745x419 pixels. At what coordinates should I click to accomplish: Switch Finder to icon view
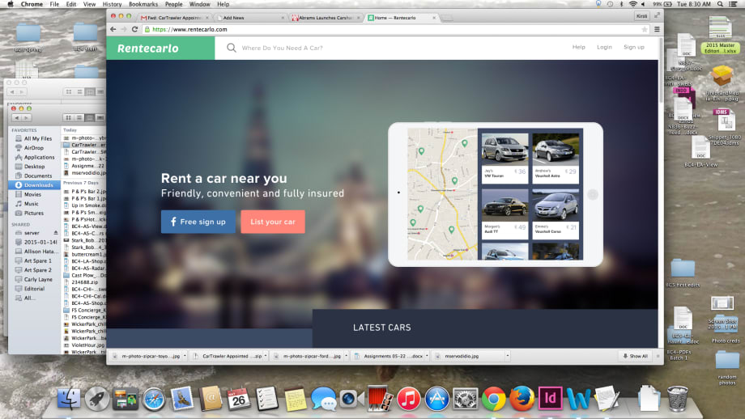68,117
